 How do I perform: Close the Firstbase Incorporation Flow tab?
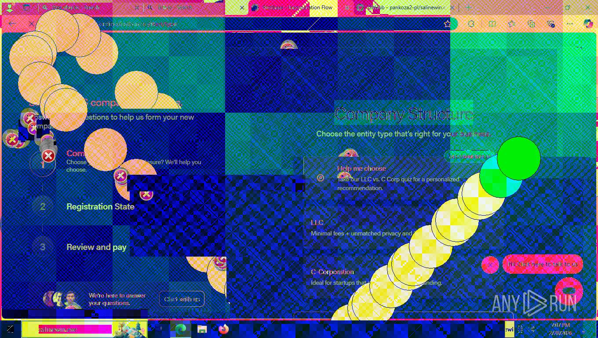tap(346, 7)
